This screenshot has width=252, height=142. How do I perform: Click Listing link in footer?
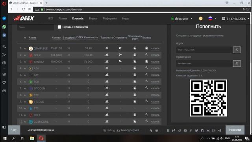pyautogui.click(x=109, y=130)
